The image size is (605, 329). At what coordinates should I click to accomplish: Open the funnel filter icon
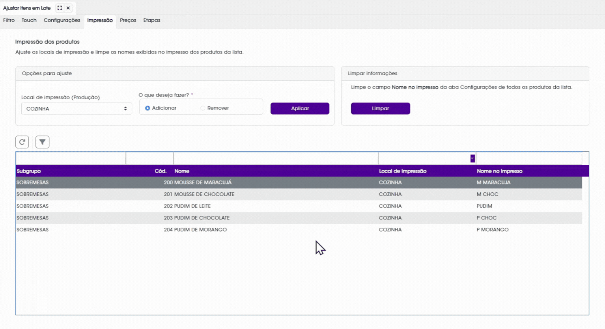[42, 142]
